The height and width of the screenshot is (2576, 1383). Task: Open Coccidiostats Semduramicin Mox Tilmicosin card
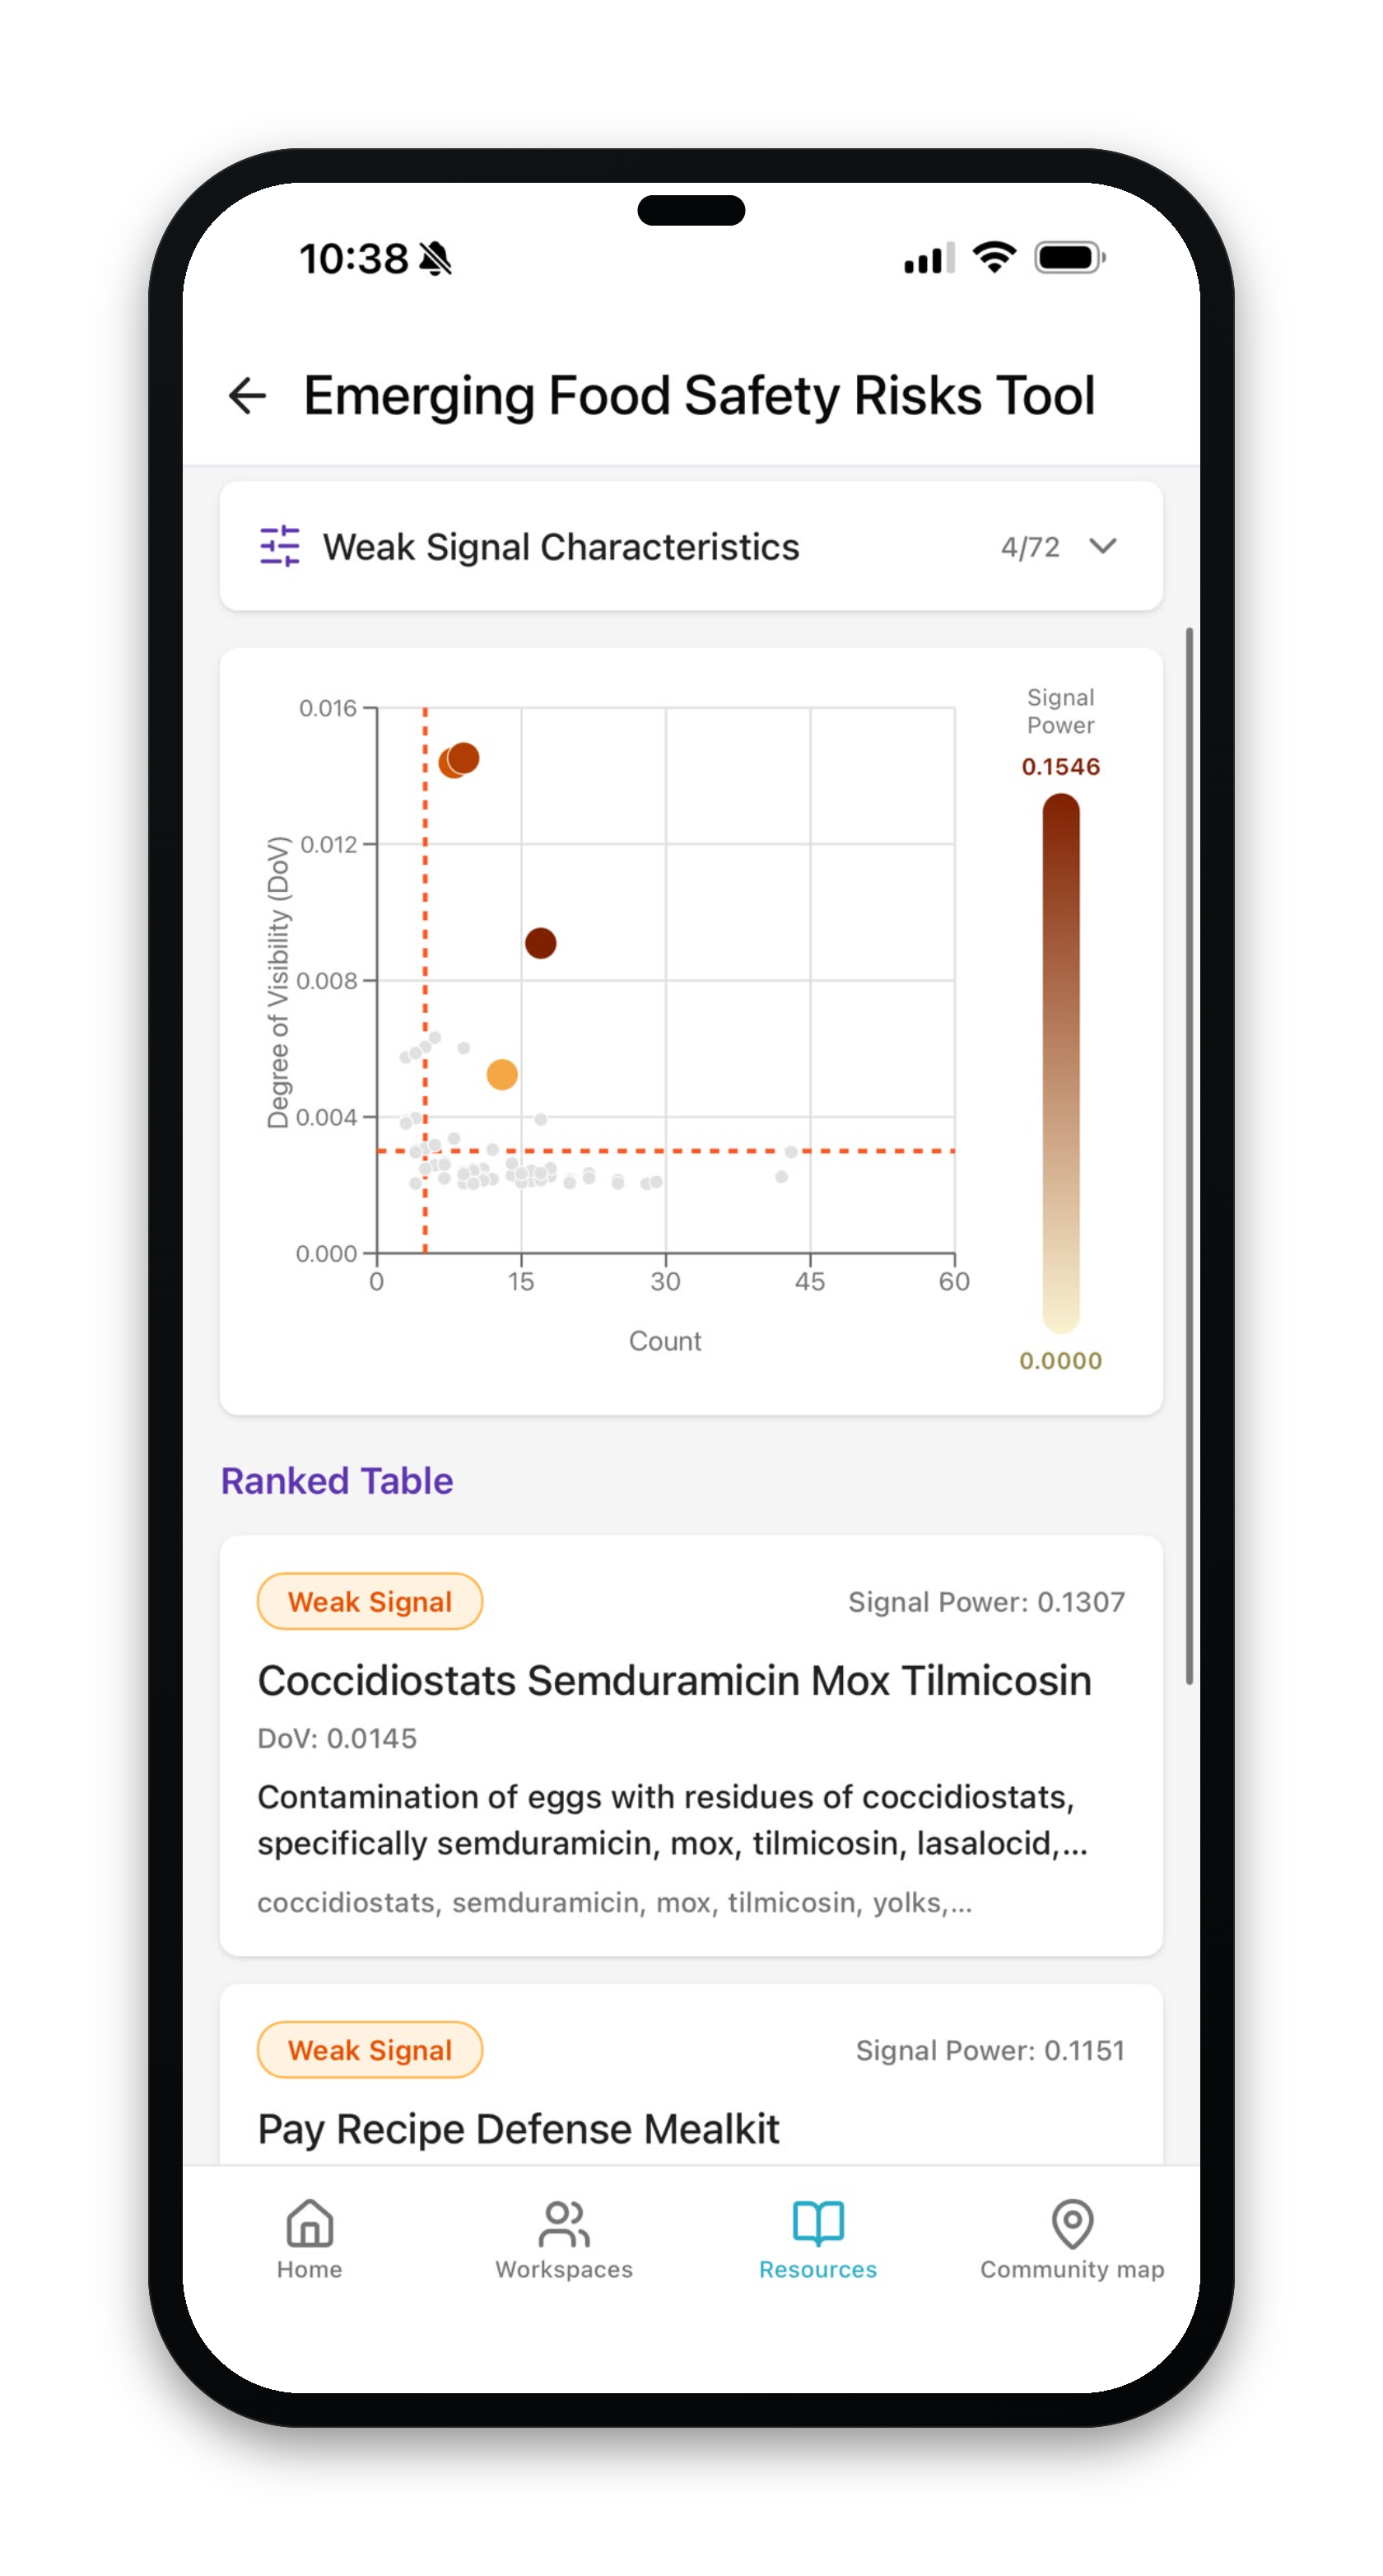point(691,1745)
